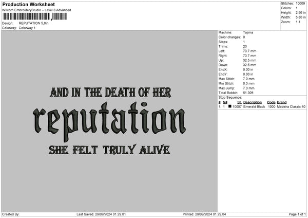
Task: Click the 'Down:' label
Action: (223, 65)
